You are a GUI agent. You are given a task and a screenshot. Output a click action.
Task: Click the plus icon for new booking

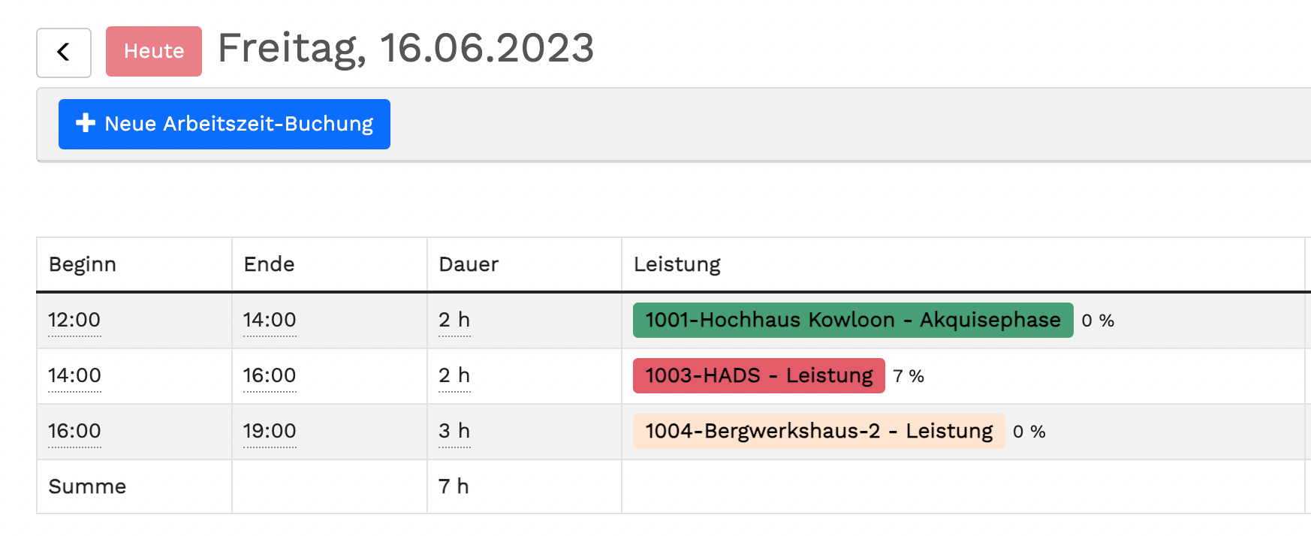[86, 123]
